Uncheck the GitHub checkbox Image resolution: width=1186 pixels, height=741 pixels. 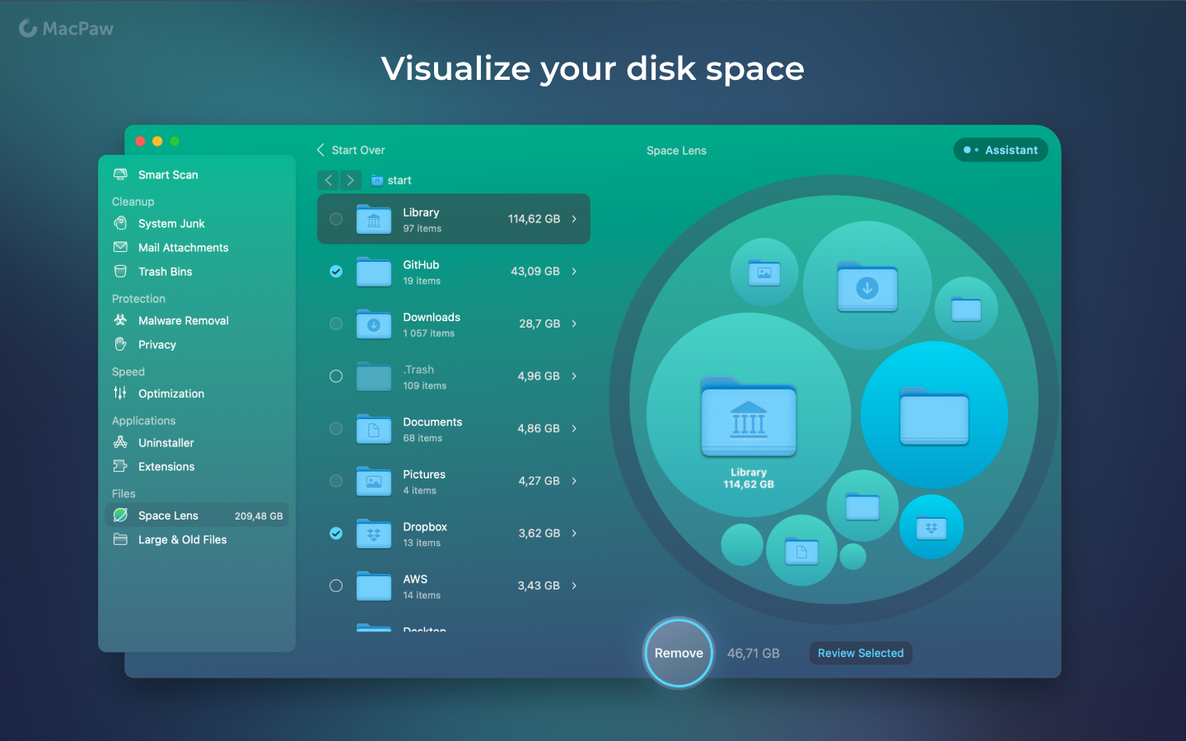pos(336,271)
